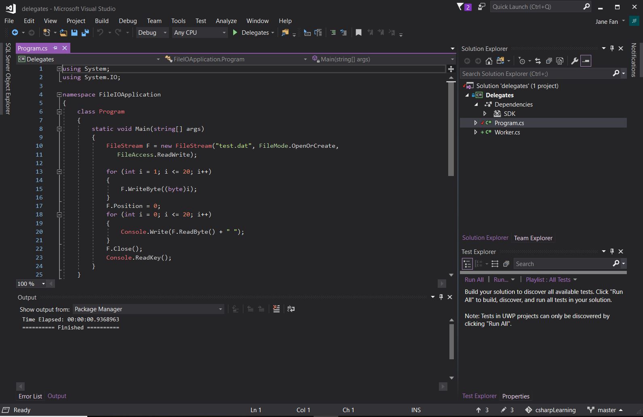Screen dimensions: 643x417
Task: Toggle auto-hide pin on Output panel
Action: (441, 297)
